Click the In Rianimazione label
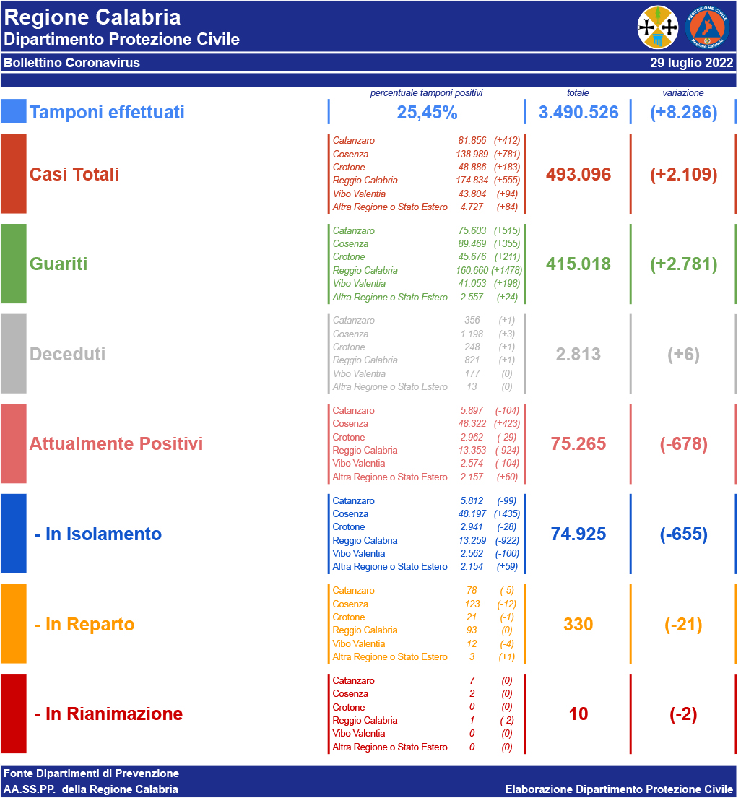746x798 pixels. pyautogui.click(x=108, y=714)
